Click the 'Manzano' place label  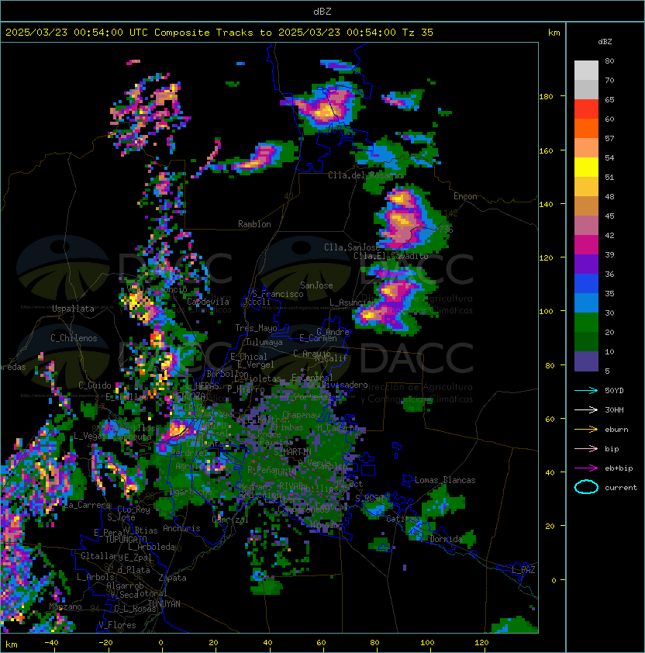65,606
